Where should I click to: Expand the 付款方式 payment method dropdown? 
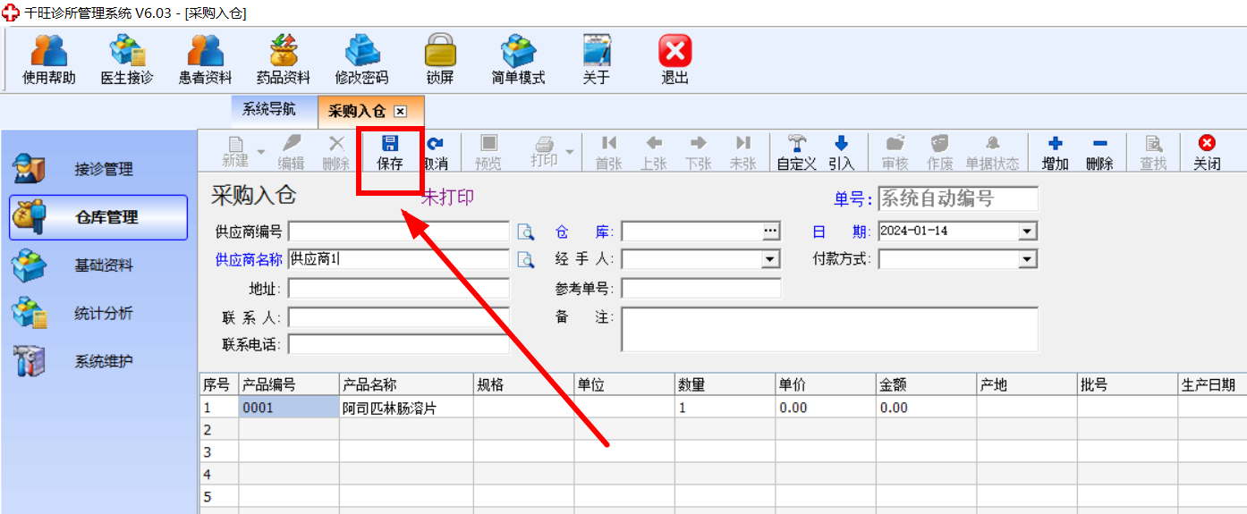(1028, 259)
